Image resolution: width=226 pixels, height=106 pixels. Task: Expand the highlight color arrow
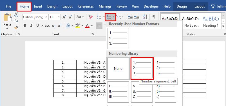tap(82, 26)
